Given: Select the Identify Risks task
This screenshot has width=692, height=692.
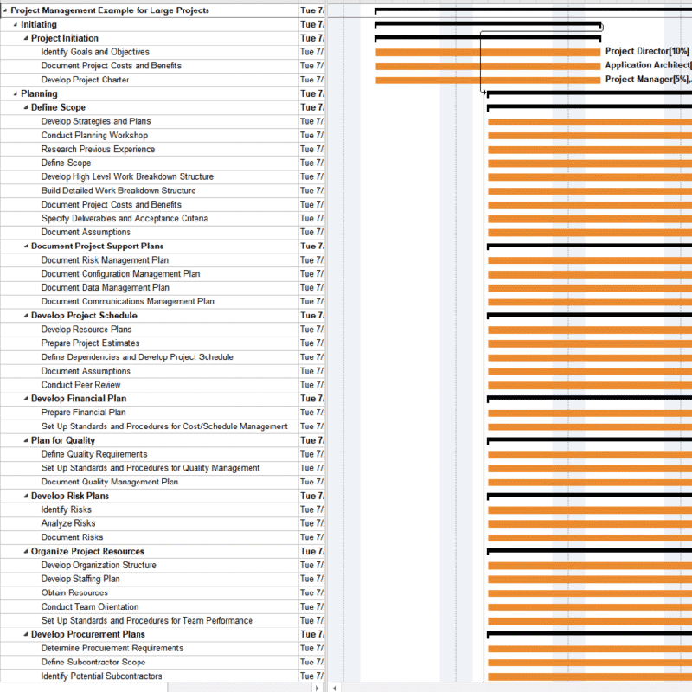Looking at the screenshot, I should (x=67, y=509).
